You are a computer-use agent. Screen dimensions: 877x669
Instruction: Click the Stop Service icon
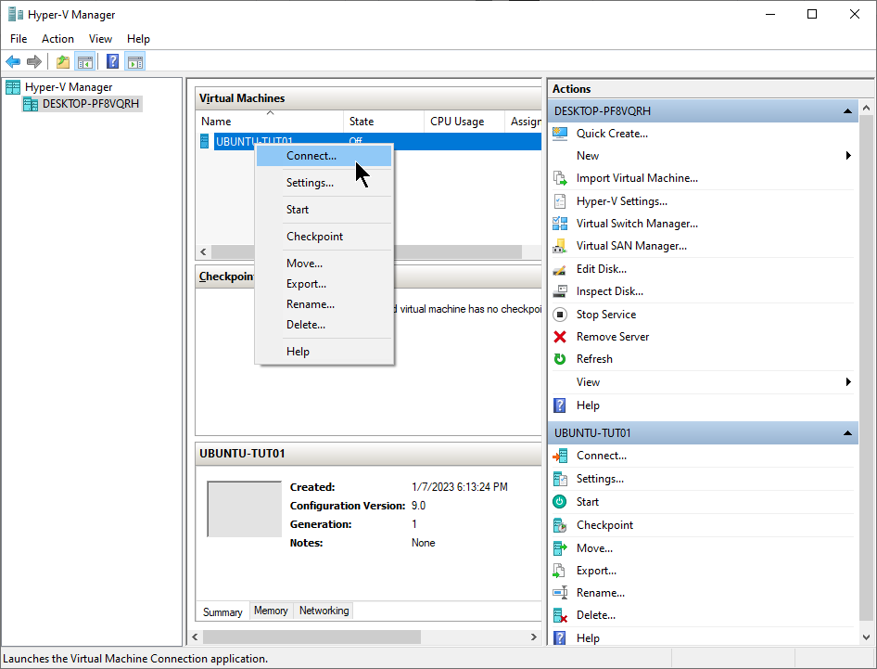pos(560,315)
